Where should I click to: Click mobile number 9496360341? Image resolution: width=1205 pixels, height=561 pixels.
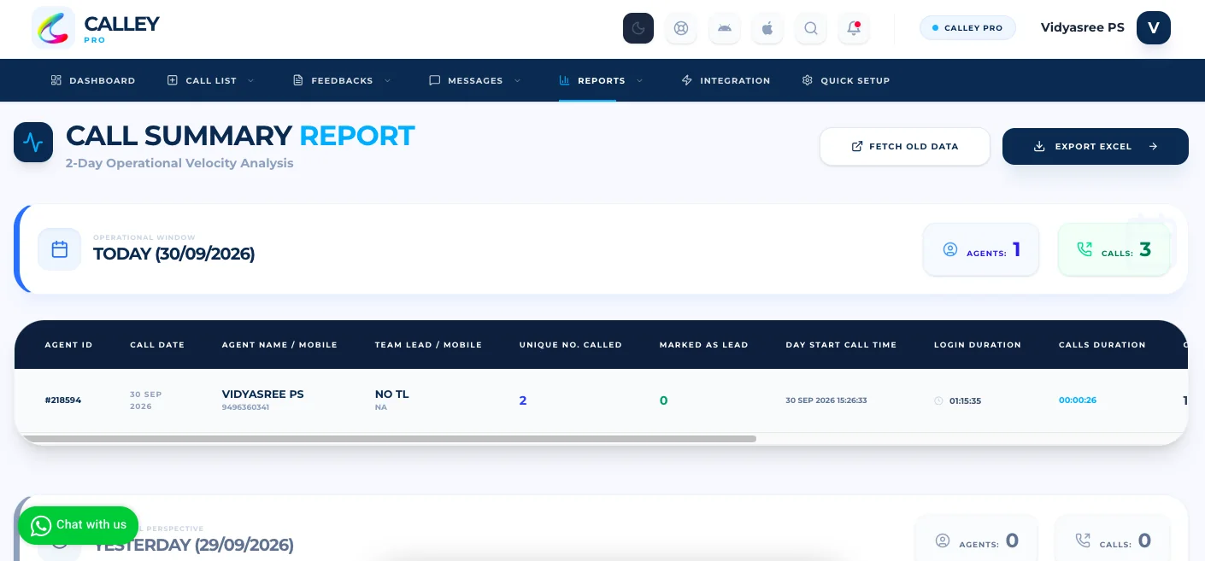pyautogui.click(x=245, y=407)
